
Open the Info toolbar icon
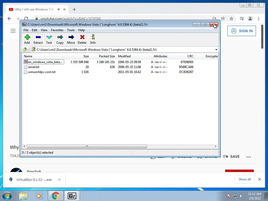pyautogui.click(x=93, y=39)
